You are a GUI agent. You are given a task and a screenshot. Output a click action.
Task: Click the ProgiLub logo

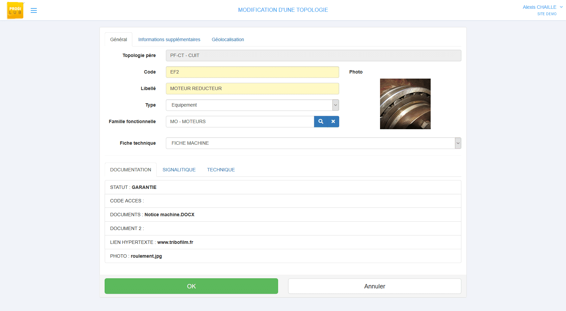15,10
